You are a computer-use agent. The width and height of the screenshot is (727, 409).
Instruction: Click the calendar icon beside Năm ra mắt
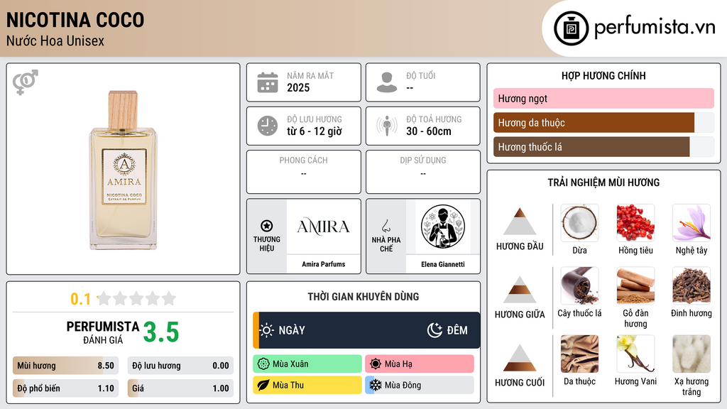pyautogui.click(x=268, y=82)
